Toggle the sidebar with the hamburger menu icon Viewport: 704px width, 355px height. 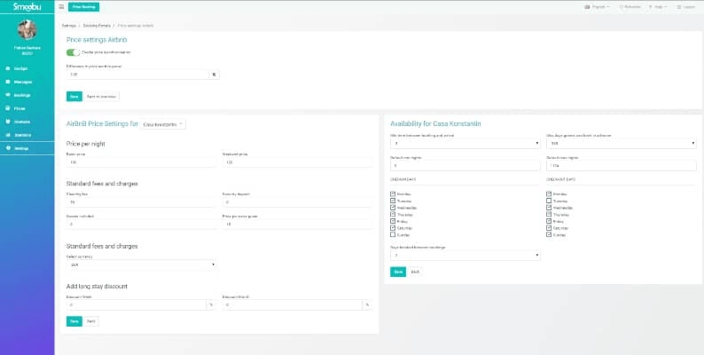click(x=61, y=7)
